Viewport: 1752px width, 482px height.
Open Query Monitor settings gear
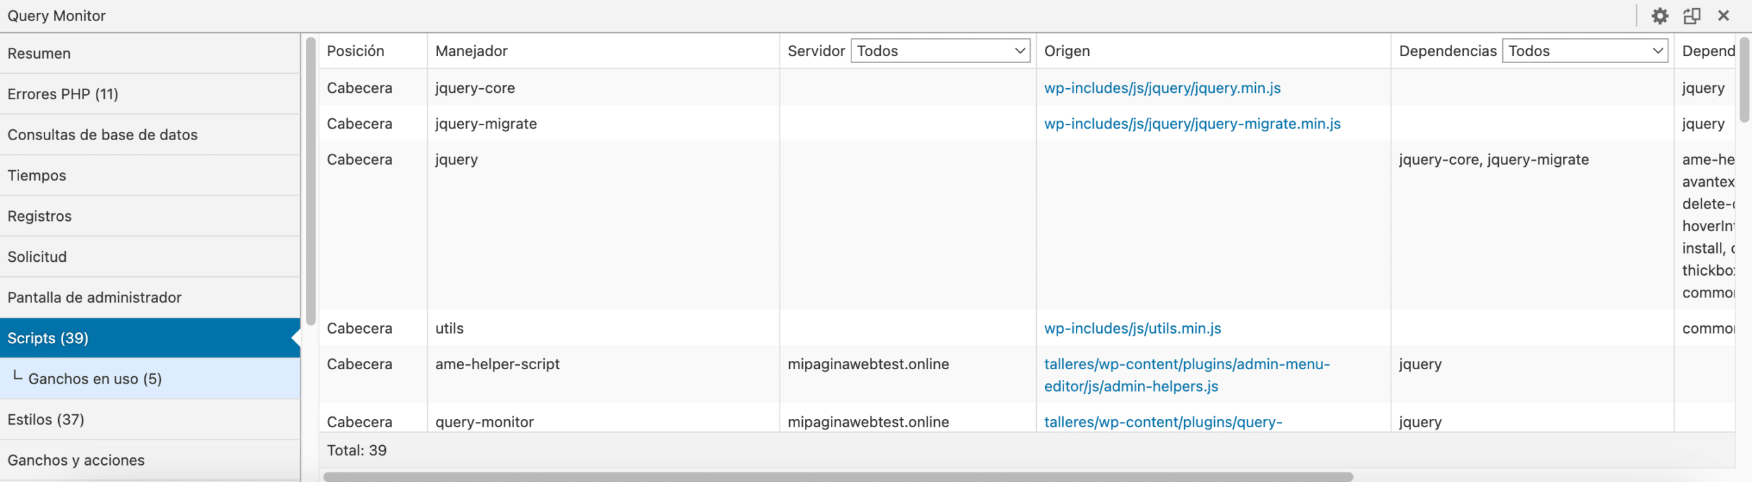[x=1660, y=16]
